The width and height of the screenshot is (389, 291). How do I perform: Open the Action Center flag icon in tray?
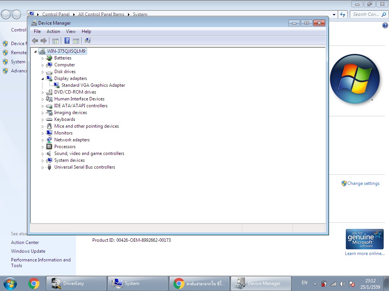pyautogui.click(x=351, y=284)
